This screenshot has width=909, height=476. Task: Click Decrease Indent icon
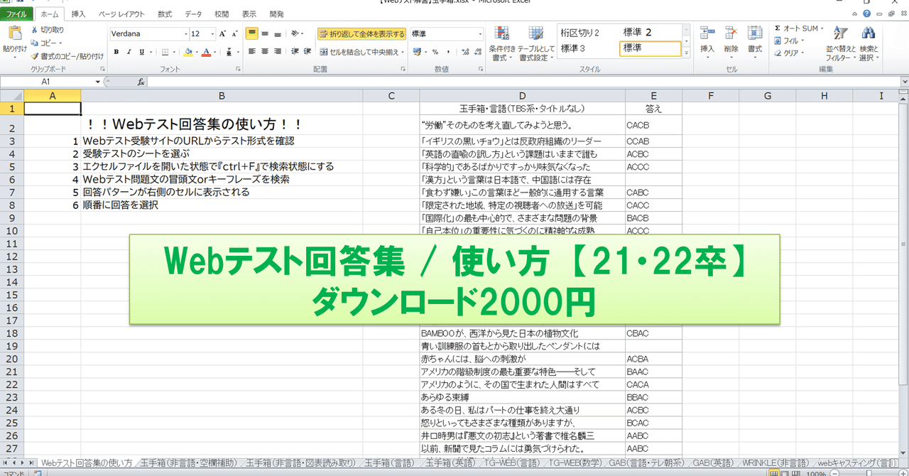[x=295, y=51]
